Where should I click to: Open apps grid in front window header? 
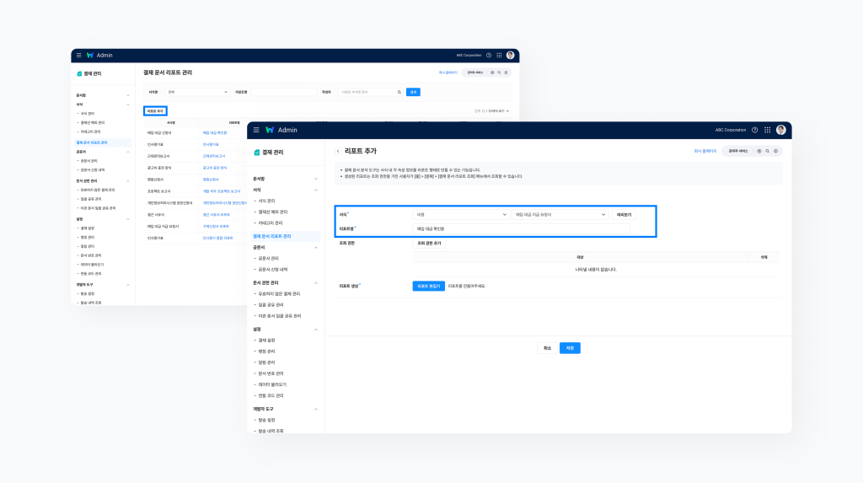point(767,130)
